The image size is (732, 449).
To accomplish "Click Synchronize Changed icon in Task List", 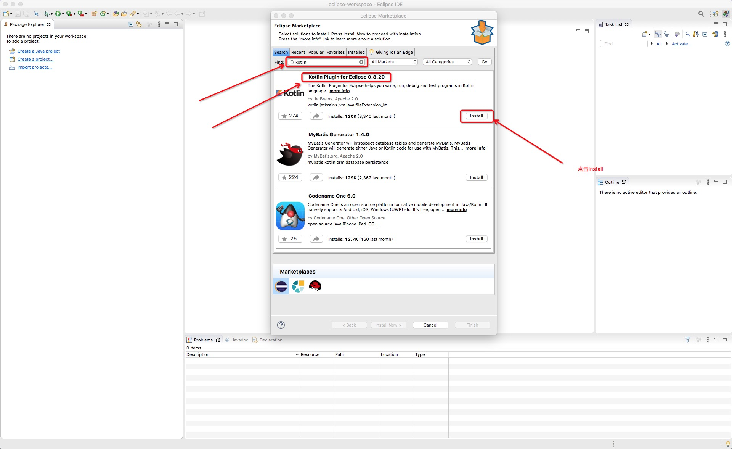I will [x=715, y=34].
